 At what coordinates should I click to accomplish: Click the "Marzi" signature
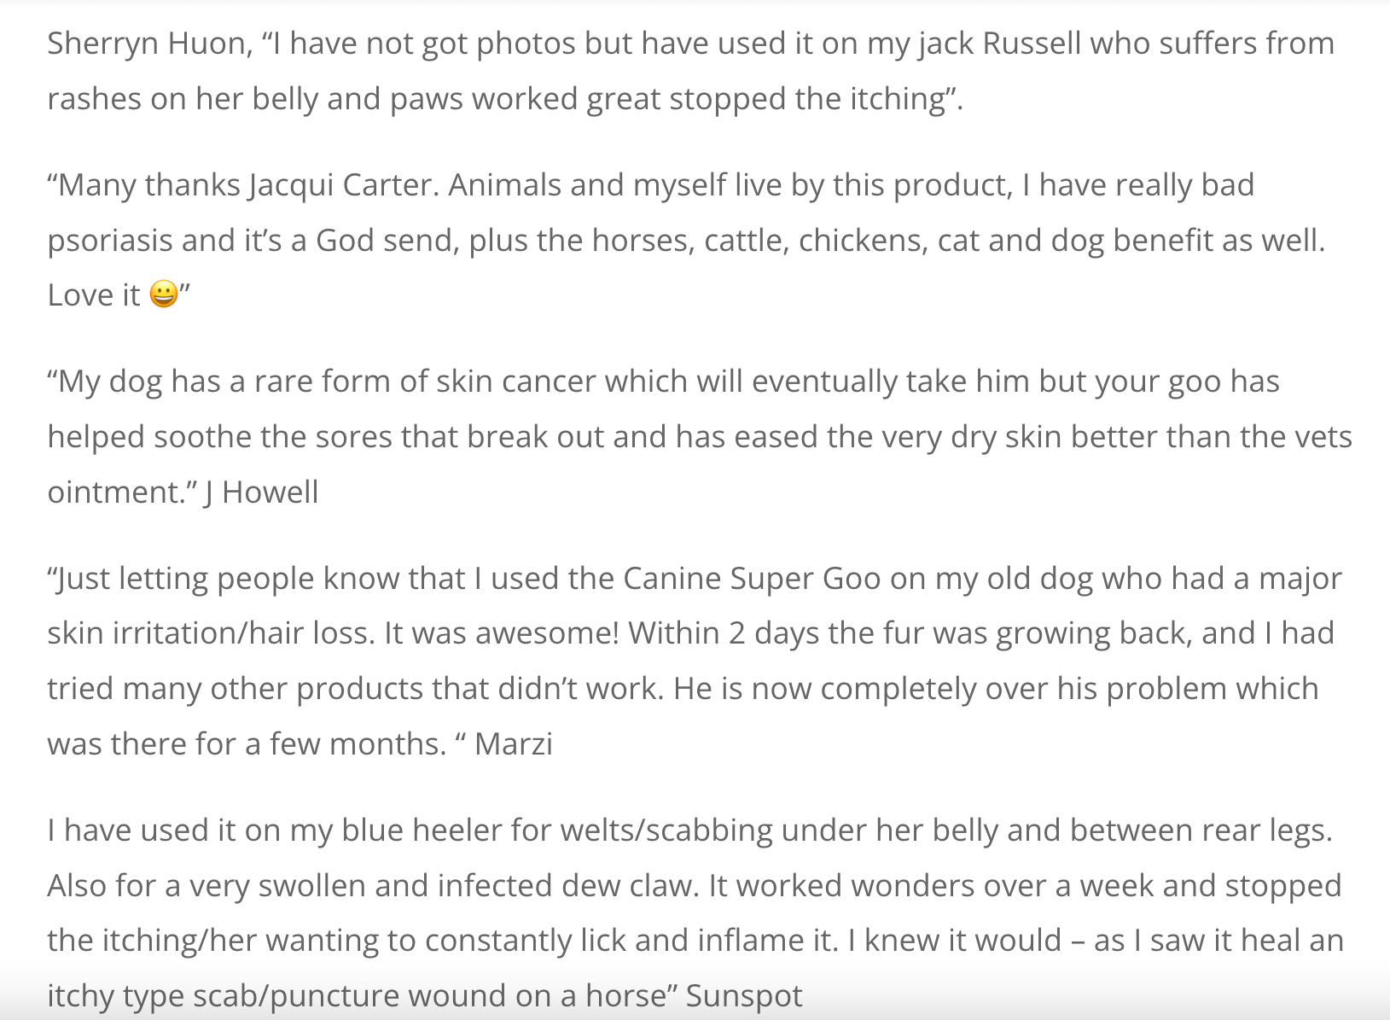pyautogui.click(x=513, y=744)
